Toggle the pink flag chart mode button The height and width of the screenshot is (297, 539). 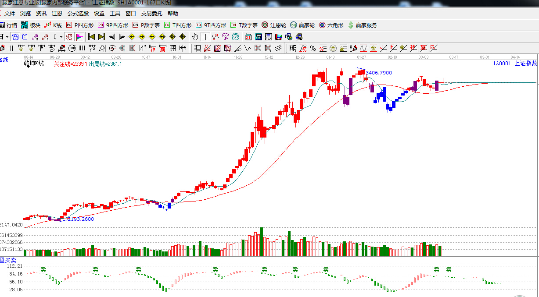79,37
